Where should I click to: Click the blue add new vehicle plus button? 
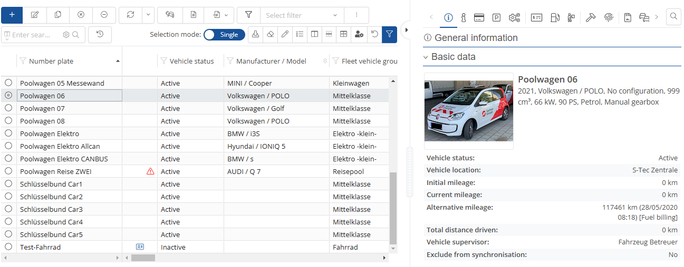click(12, 15)
